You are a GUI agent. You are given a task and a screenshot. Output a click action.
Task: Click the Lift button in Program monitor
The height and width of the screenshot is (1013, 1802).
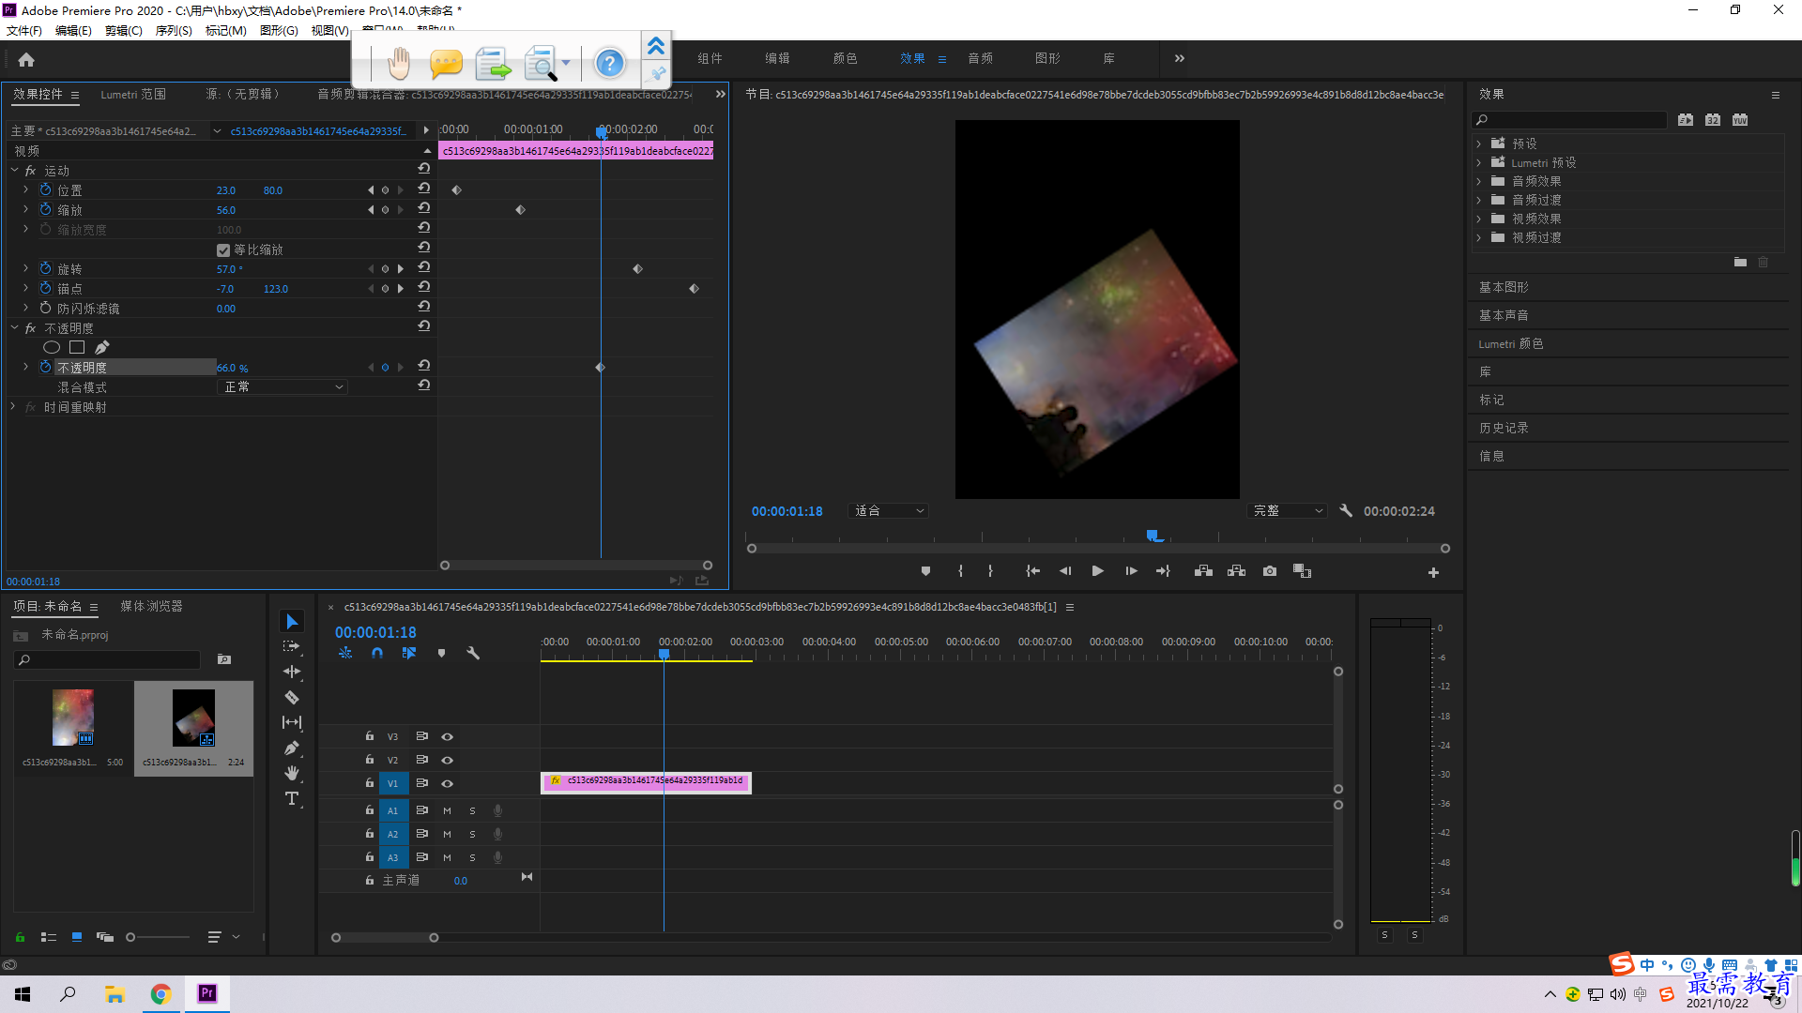(1203, 571)
